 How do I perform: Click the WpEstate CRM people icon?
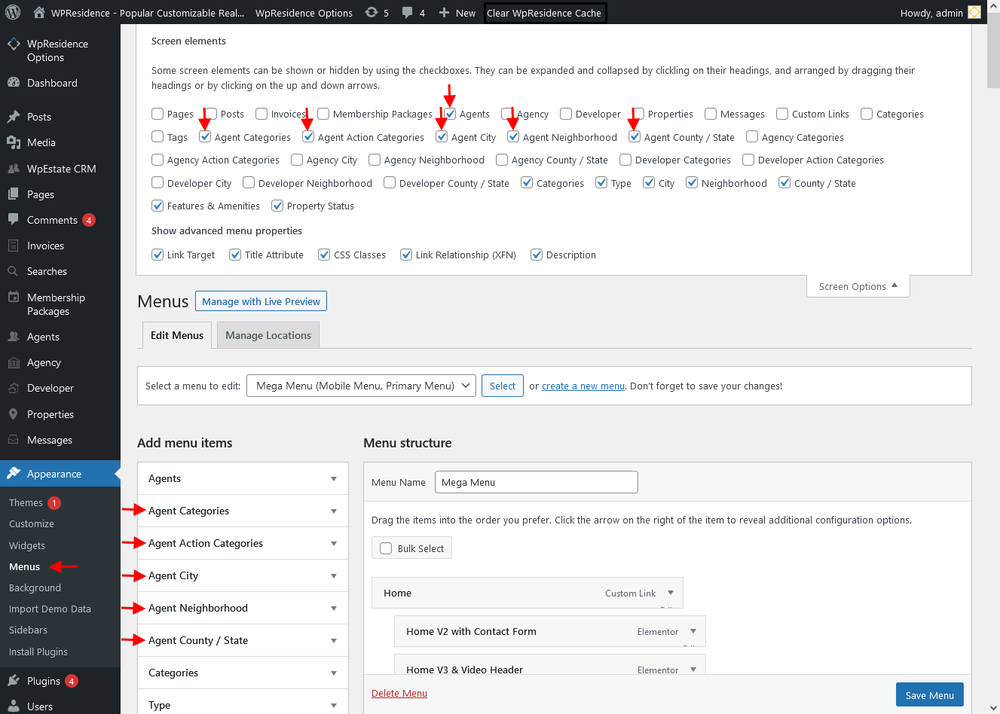pos(14,169)
